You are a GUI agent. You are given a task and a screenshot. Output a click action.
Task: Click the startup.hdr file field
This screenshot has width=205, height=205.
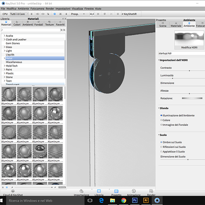182,53
